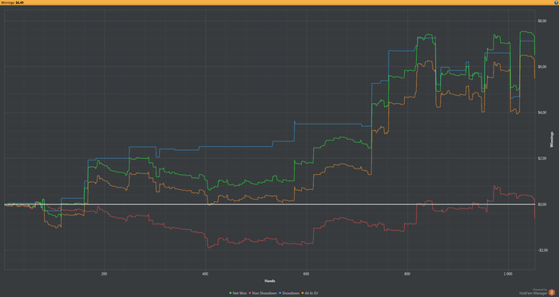559x297 pixels.
Task: Click the $6,00 axis label
Action: click(542, 67)
